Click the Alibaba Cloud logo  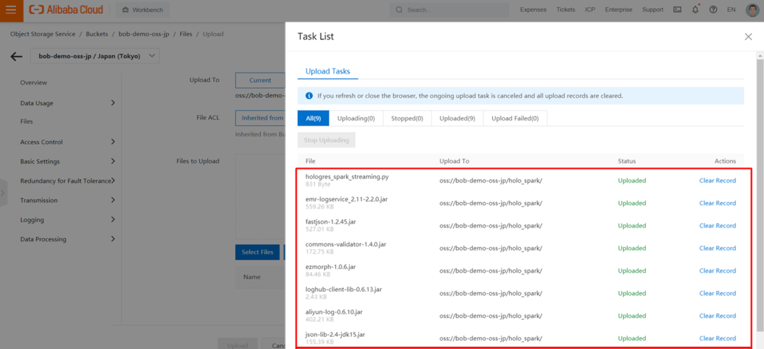point(66,10)
